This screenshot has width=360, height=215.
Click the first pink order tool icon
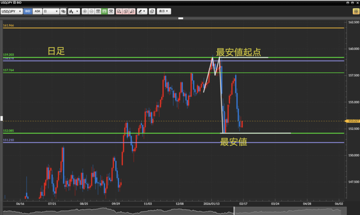pyautogui.click(x=119, y=11)
